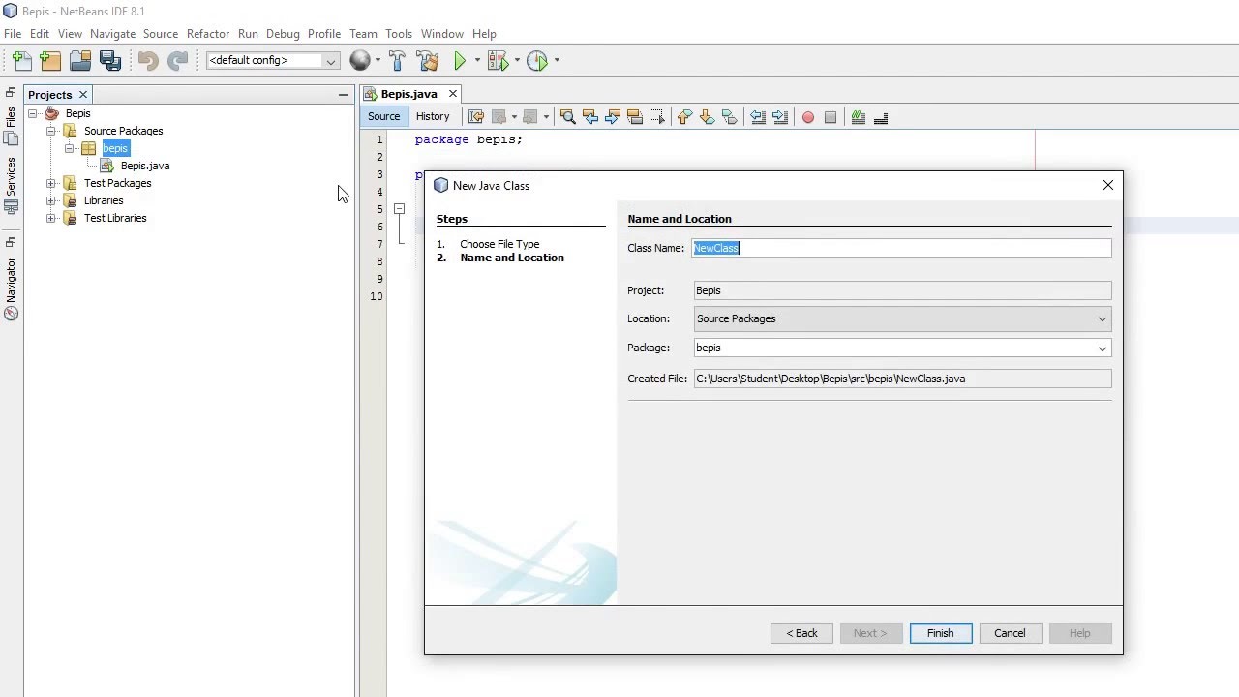The image size is (1239, 697).
Task: Click the Shift Line Right icon
Action: coord(780,117)
